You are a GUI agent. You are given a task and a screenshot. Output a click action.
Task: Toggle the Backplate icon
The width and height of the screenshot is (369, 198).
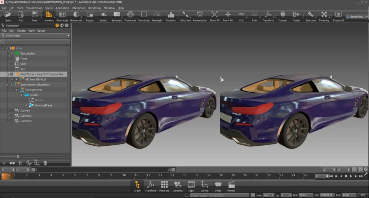(116, 14)
